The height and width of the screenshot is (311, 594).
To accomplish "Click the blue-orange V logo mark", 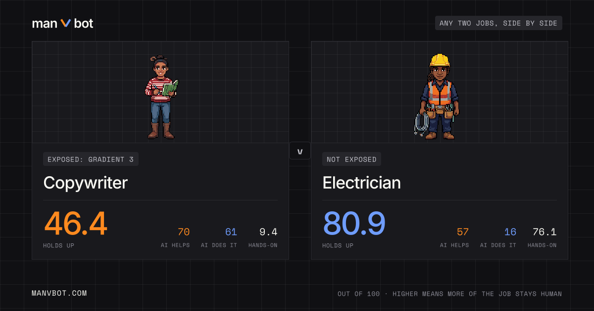I will coord(66,23).
